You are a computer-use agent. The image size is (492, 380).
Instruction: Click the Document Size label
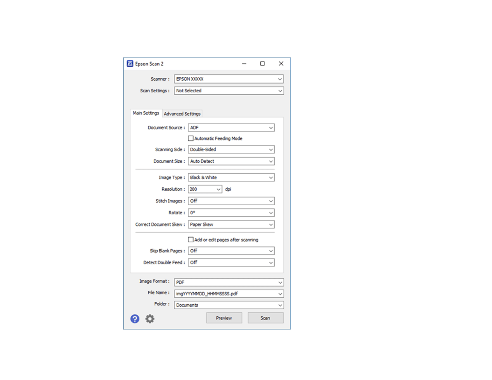[169, 161]
